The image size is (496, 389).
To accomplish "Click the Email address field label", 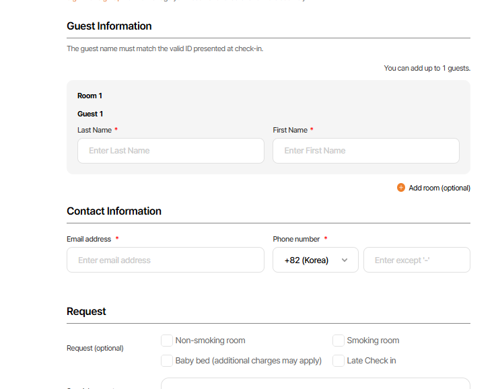I will 89,239.
